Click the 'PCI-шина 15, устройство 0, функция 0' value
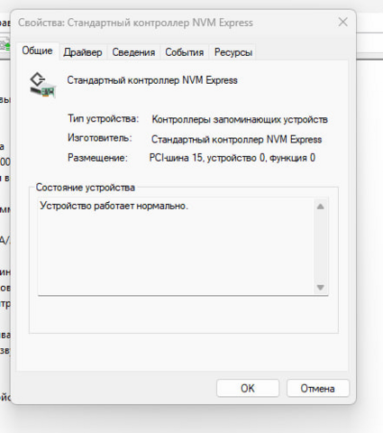Image resolution: width=383 pixels, height=433 pixels. 233,158
